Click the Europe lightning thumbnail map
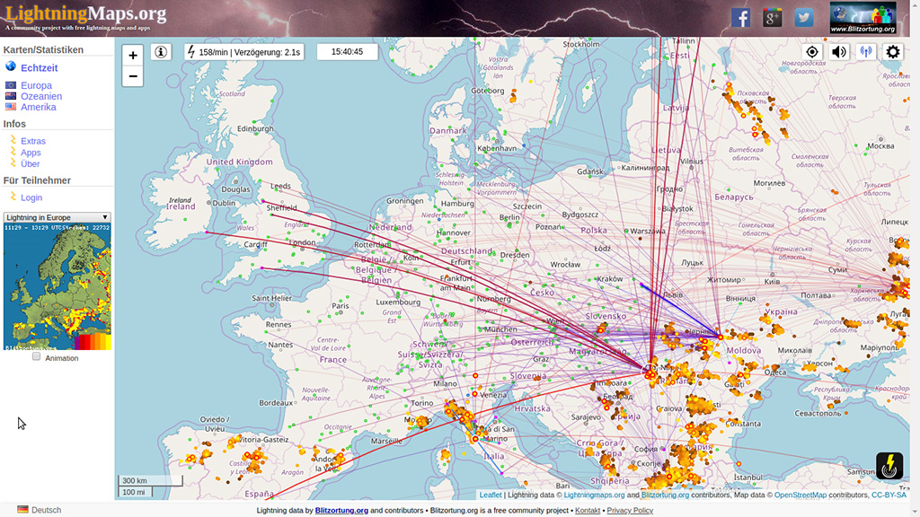Image resolution: width=920 pixels, height=517 pixels. tap(57, 286)
